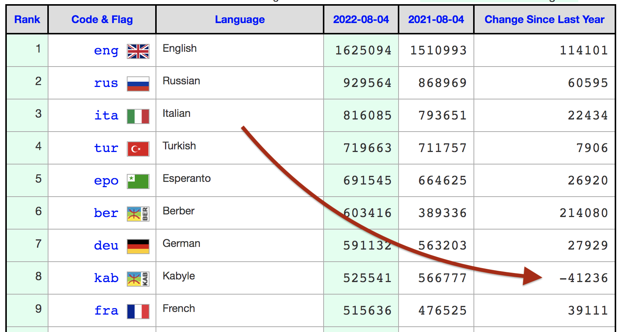Select the Berber language name cell
The width and height of the screenshot is (623, 332).
click(240, 213)
